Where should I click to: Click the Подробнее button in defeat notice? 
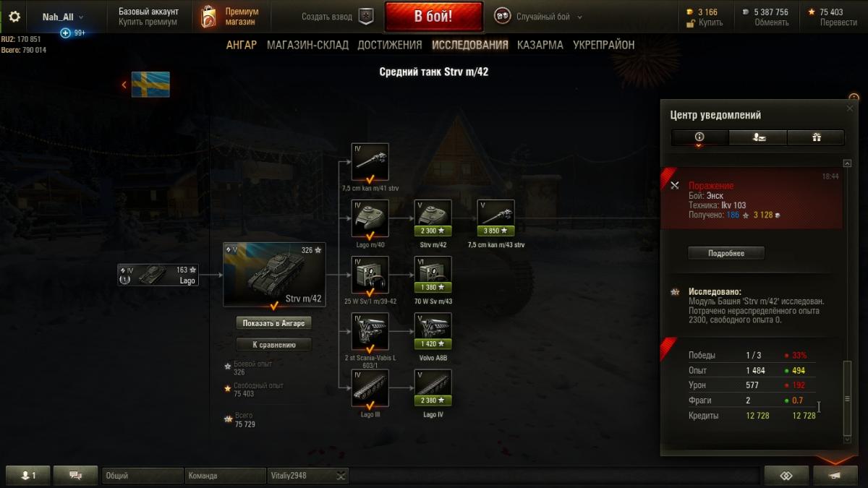726,253
